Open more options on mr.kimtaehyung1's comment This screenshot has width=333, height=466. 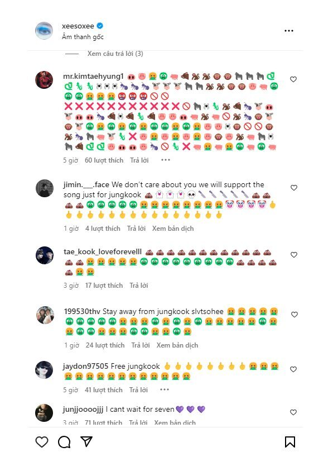[x=166, y=160]
